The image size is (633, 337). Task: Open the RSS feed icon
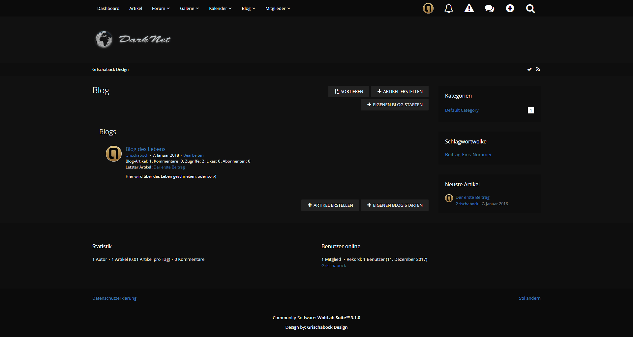538,69
